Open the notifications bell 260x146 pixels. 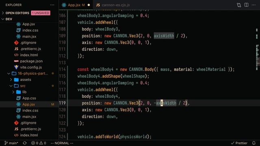[x=253, y=143]
